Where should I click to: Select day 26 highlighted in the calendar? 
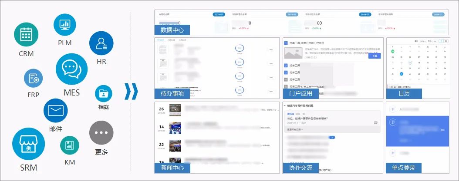[x=401, y=74]
